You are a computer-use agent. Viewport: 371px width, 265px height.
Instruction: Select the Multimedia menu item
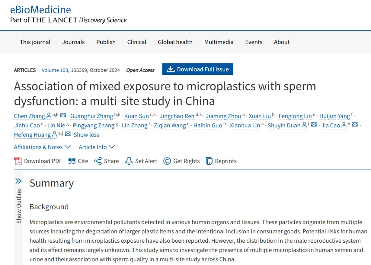click(219, 42)
